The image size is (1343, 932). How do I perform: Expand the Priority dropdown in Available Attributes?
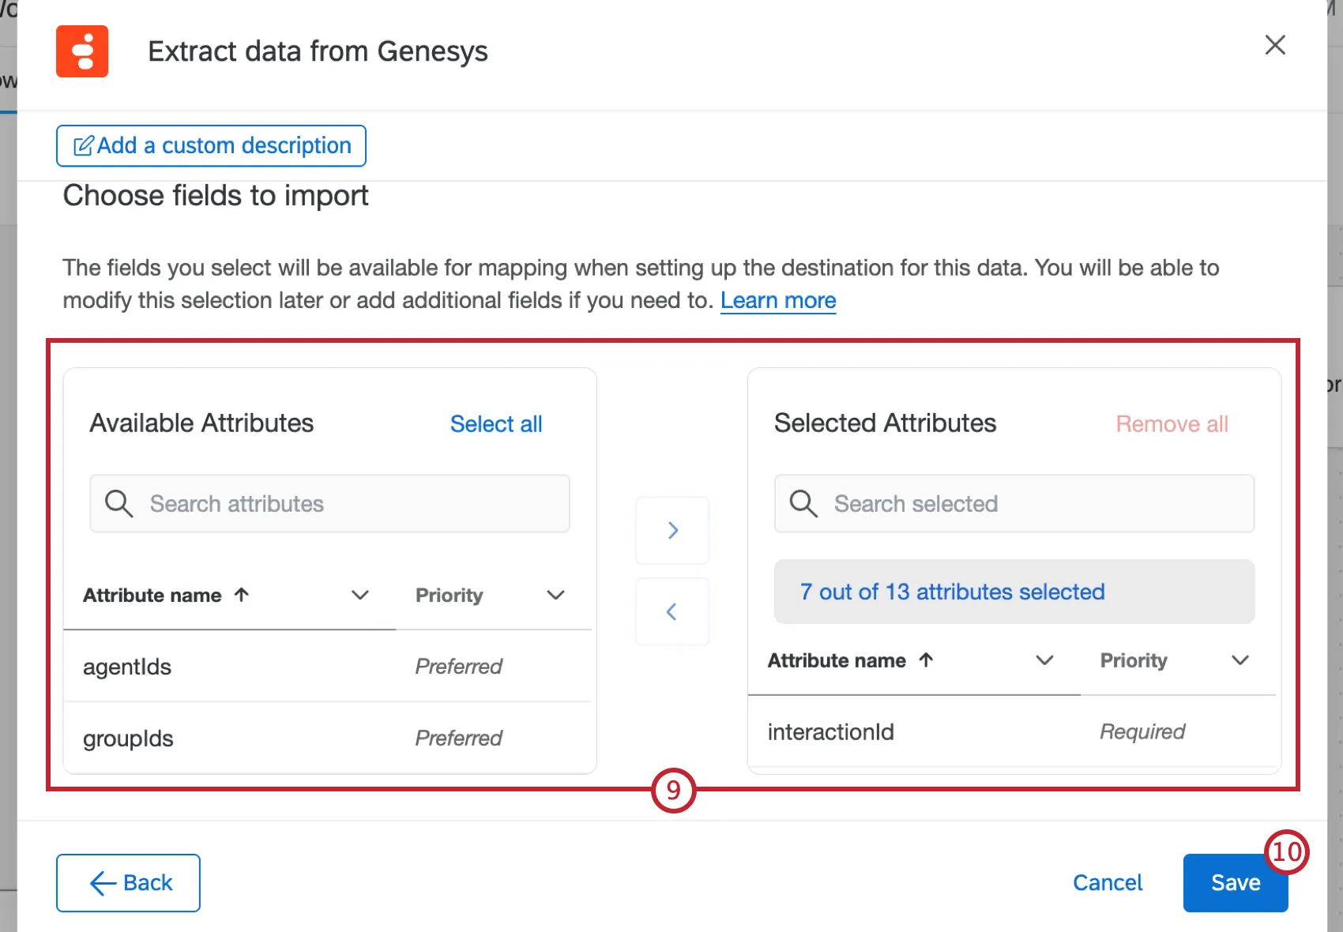click(x=555, y=595)
